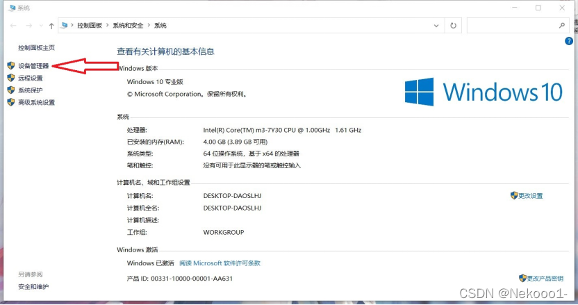Click 更改设置 change settings link
This screenshot has width=578, height=305.
(531, 196)
